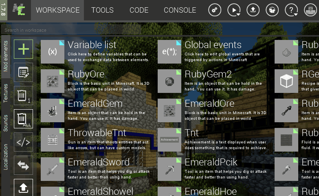Click the swap arrows icon in sidebar
This screenshot has width=319, height=196.
click(x=23, y=165)
